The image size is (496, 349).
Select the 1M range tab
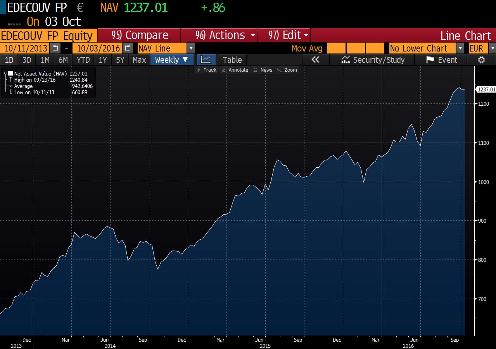(x=45, y=60)
